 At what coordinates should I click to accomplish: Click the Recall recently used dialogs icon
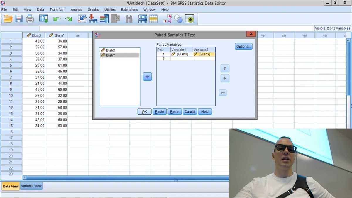point(43,19)
